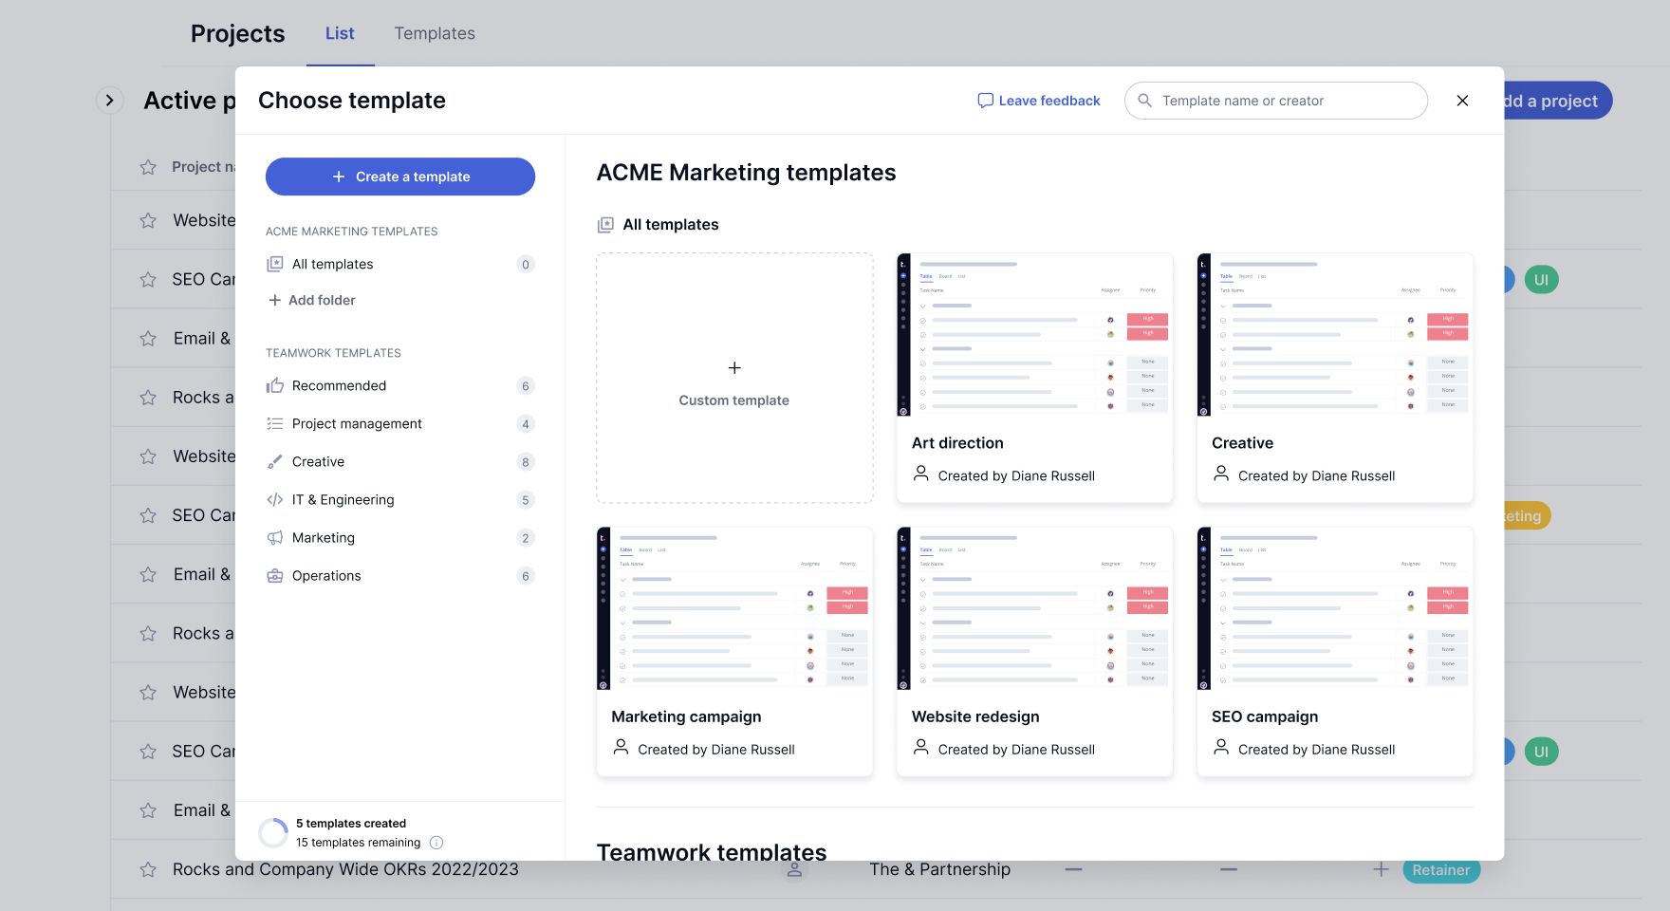Click the creator person icon on SEO campaign
This screenshot has width=1670, height=911.
coord(1221,747)
